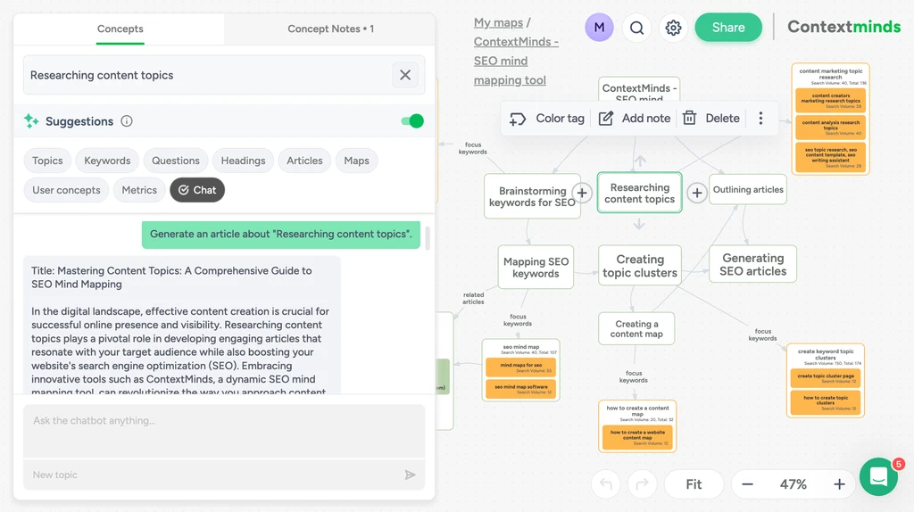Click the how to create topic clusters keyword
Screen dimensions: 914x512
pos(826,402)
